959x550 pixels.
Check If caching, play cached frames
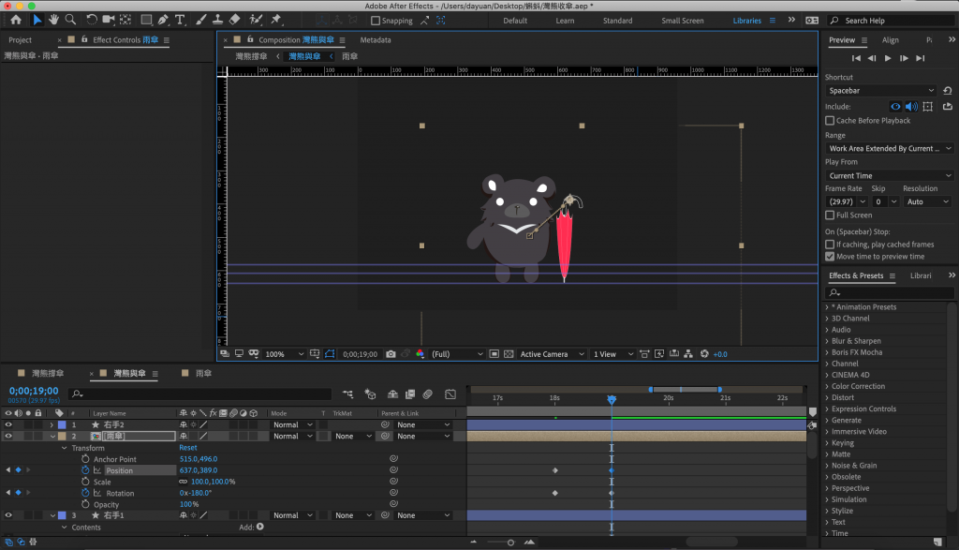point(830,245)
